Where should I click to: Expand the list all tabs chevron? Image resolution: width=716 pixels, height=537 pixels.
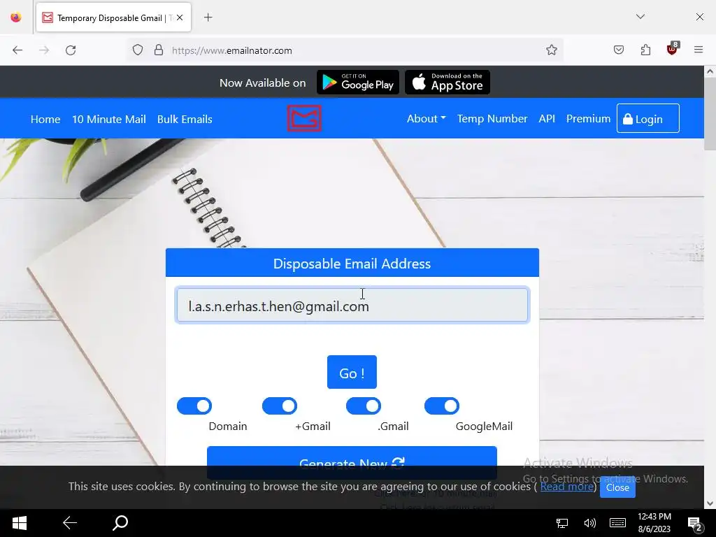pyautogui.click(x=640, y=17)
